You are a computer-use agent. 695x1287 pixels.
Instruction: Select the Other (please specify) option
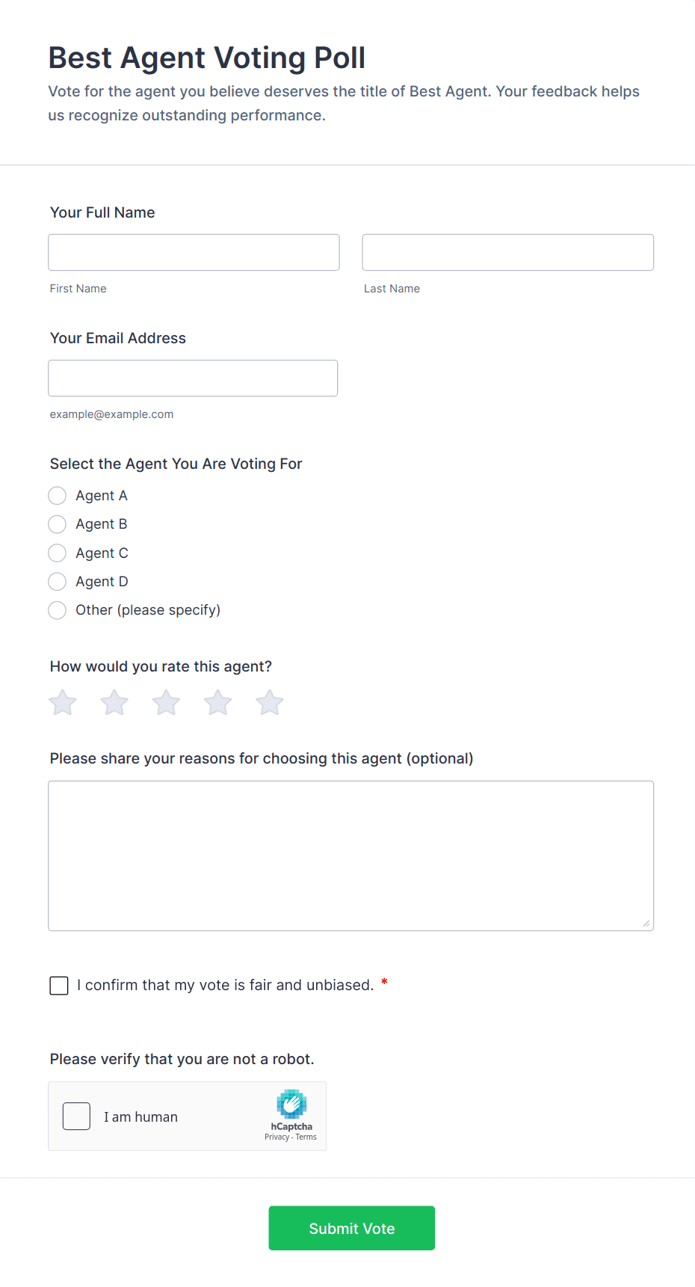tap(57, 610)
